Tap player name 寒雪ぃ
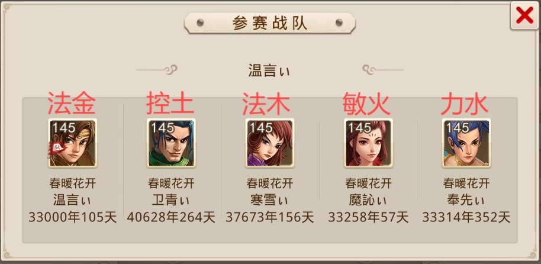Image resolution: width=541 pixels, height=264 pixels. (270, 200)
